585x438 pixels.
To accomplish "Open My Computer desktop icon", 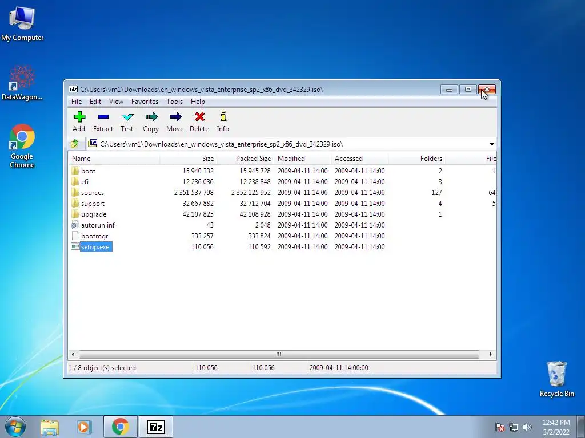I will 22,23.
